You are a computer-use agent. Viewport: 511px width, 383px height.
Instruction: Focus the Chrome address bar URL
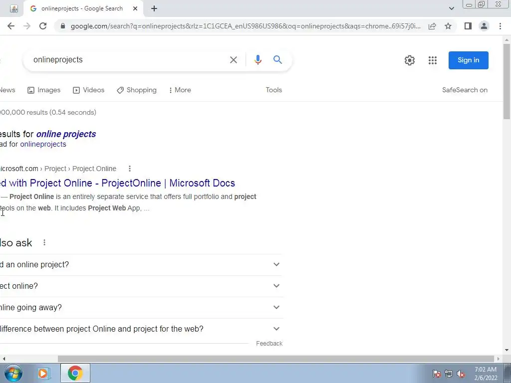pos(246,26)
